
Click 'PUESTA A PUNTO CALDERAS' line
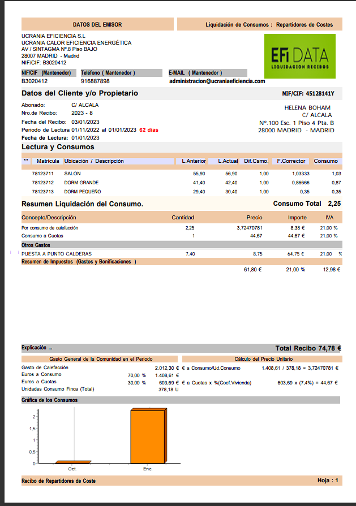point(57,254)
